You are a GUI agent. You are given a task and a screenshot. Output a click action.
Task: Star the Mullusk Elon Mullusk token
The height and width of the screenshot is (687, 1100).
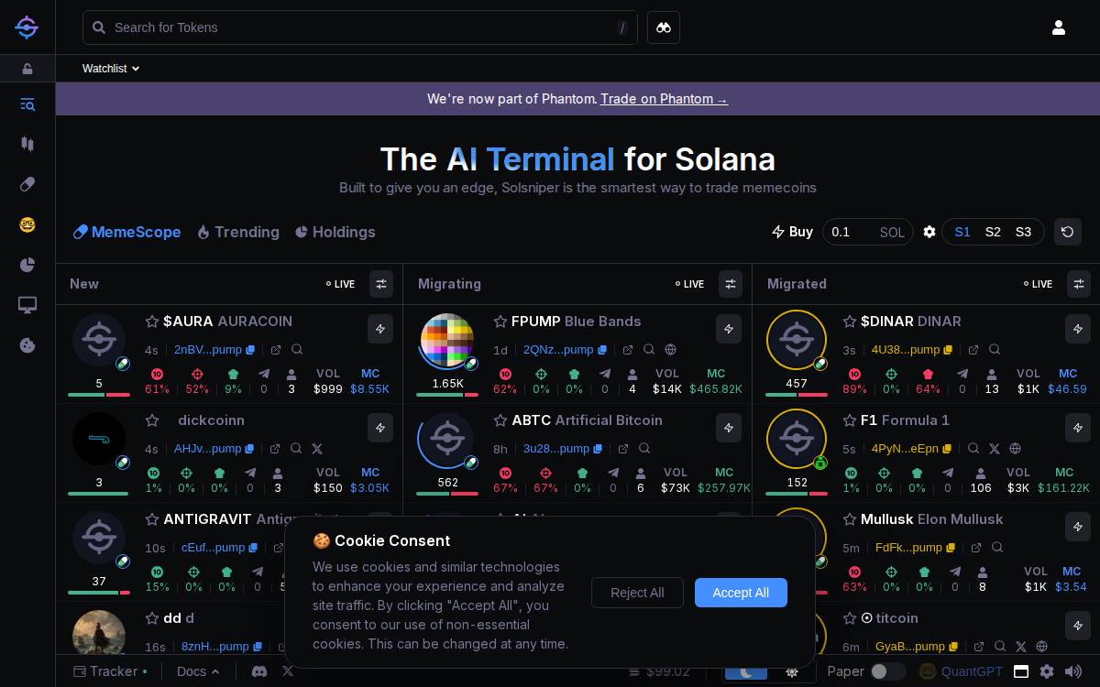(850, 519)
